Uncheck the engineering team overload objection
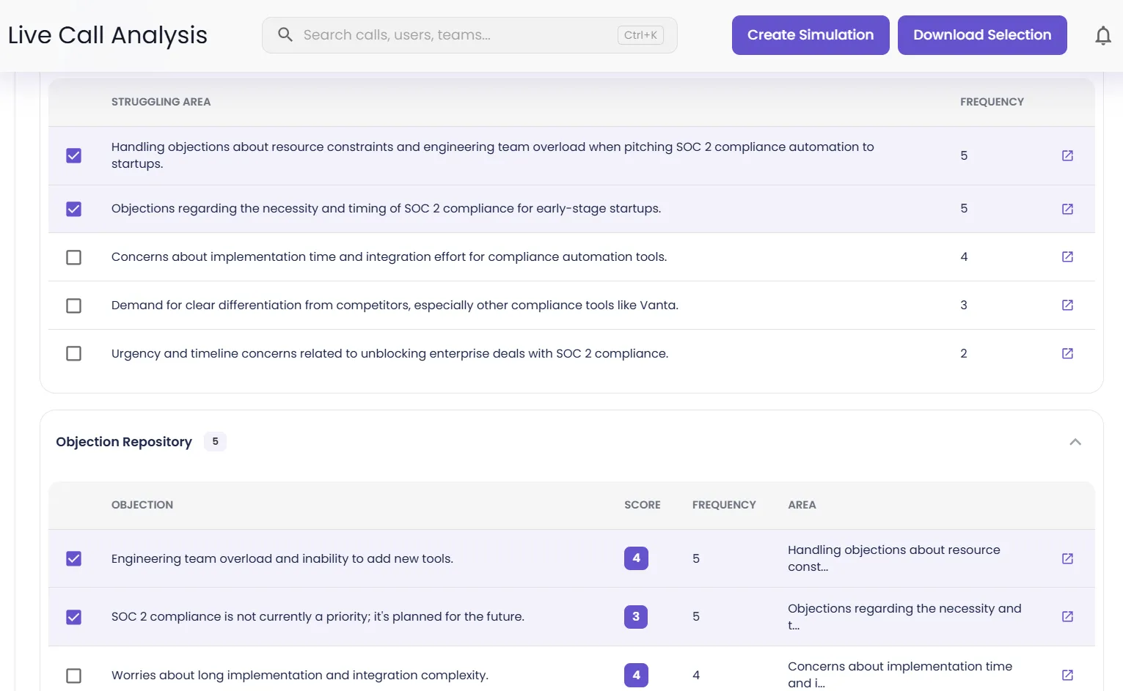This screenshot has width=1123, height=691. pyautogui.click(x=73, y=558)
